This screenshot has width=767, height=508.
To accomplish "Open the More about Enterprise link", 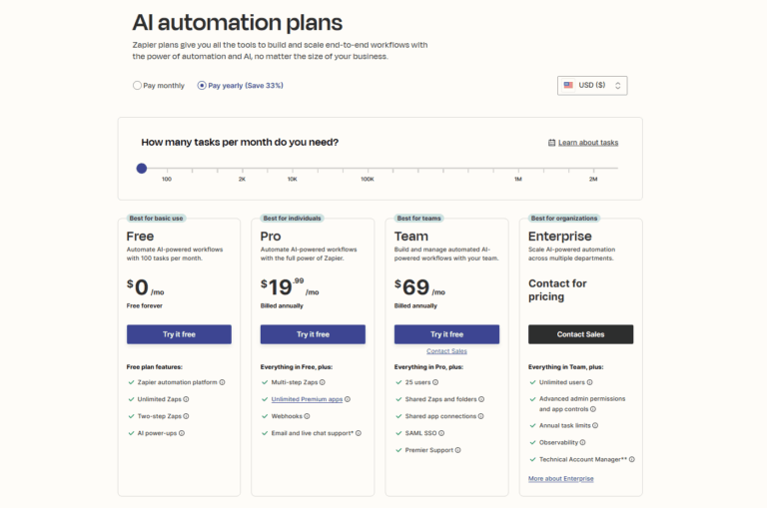I will (560, 479).
